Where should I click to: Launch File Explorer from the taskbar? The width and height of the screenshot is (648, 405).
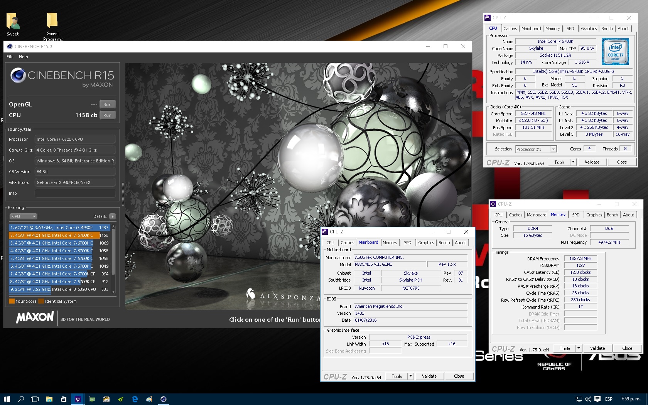(x=49, y=399)
